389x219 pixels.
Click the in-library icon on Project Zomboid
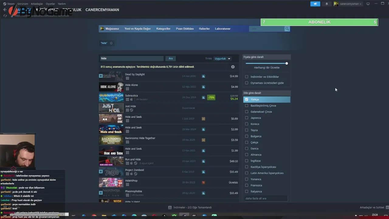coord(101,172)
